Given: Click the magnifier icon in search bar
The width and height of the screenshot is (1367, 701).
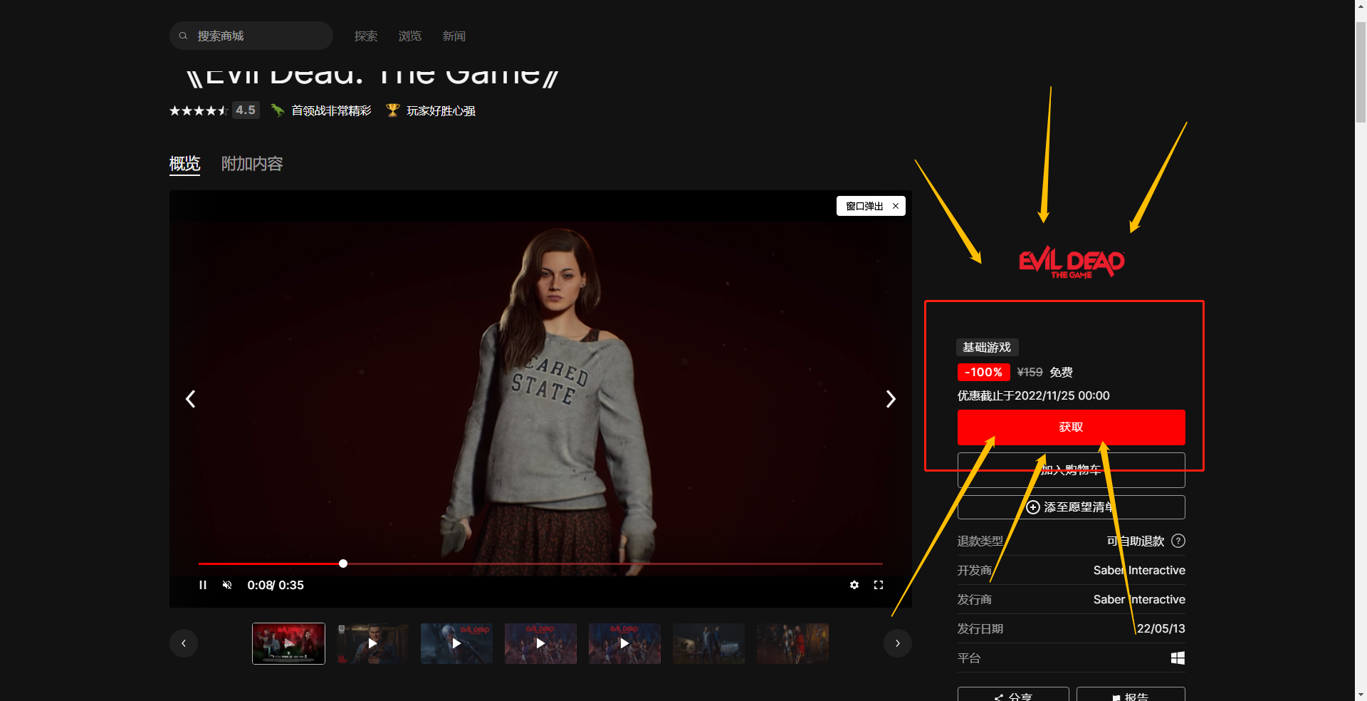Looking at the screenshot, I should pos(183,36).
